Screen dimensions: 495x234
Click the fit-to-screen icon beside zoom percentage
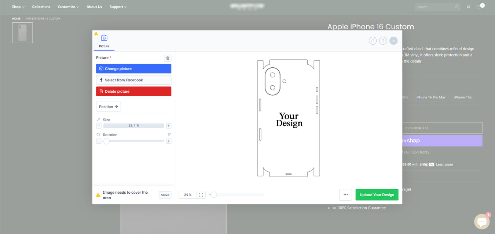(201, 194)
